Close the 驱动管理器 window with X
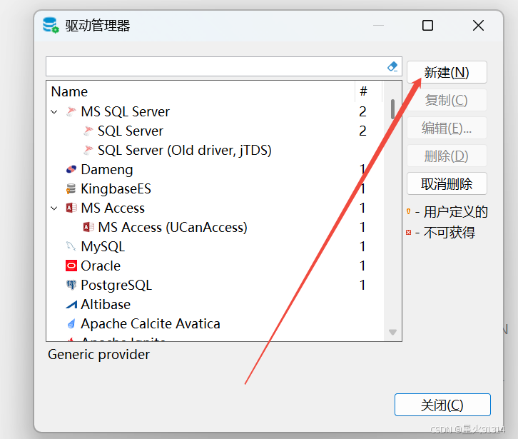Image resolution: width=518 pixels, height=439 pixels. (x=478, y=26)
